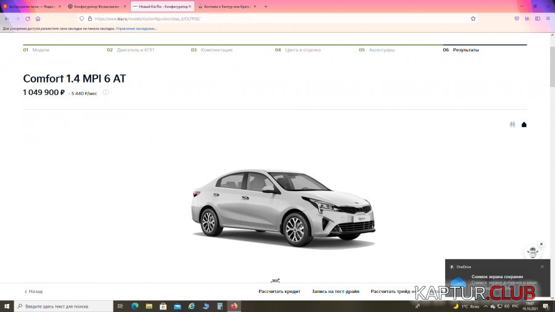
Task: Click the address bar URL field
Action: tap(247, 18)
